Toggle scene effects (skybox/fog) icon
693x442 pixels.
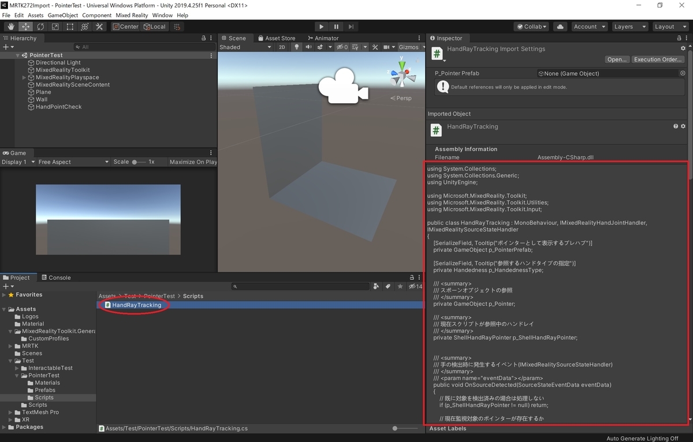pyautogui.click(x=322, y=47)
